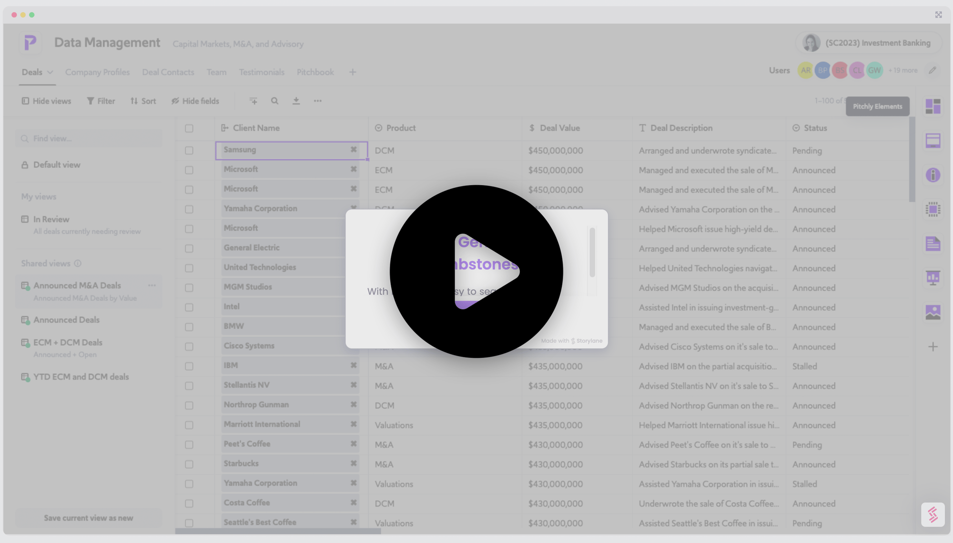Viewport: 953px width, 543px height.
Task: Check the MGM Studios row checkbox
Action: pyautogui.click(x=189, y=288)
